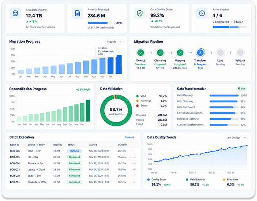This screenshot has height=201, width=257.
Task: Click the Source → Target column header
Action: 36,145
